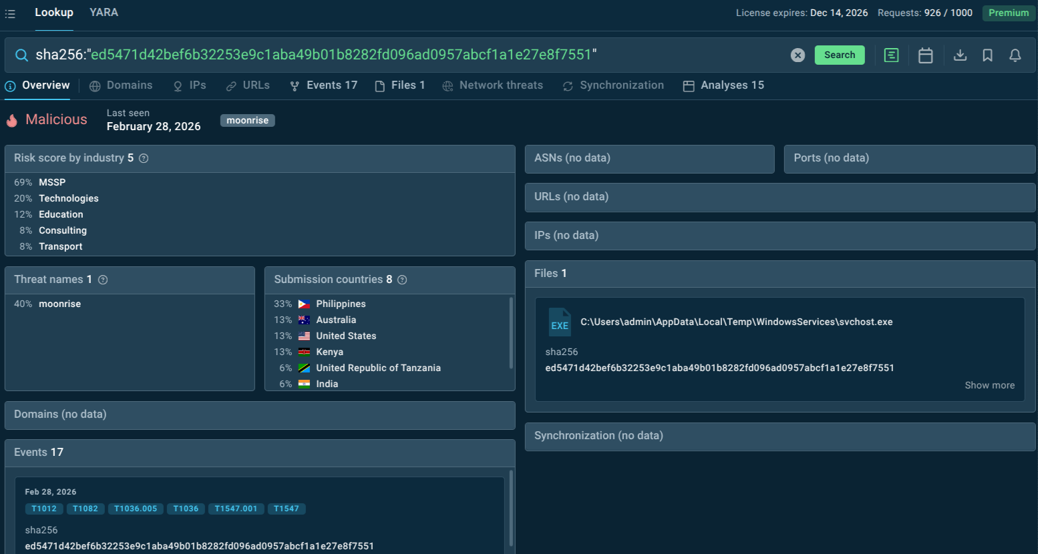Switch to the YARA tab

pyautogui.click(x=104, y=12)
